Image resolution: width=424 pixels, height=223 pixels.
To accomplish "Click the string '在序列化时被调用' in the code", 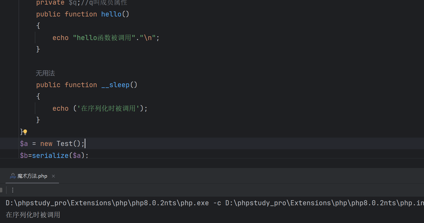I will pos(108,108).
